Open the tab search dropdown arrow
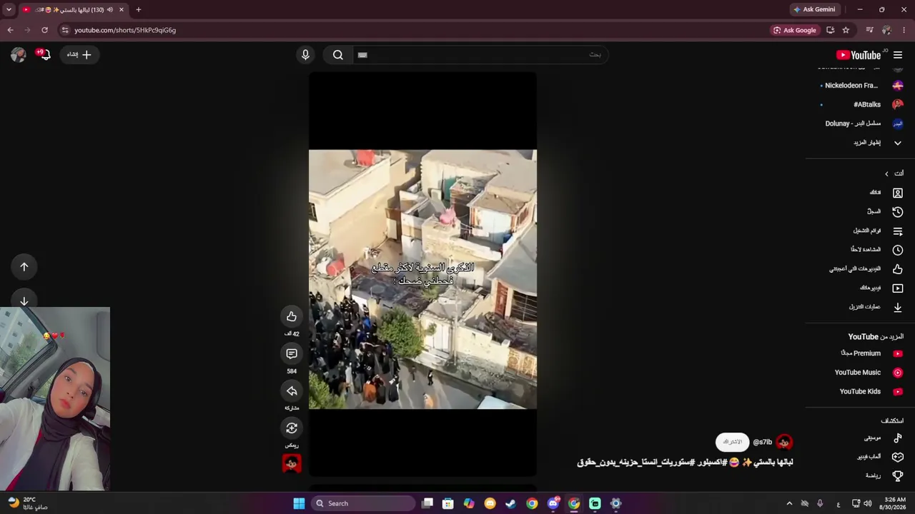 pos(9,9)
